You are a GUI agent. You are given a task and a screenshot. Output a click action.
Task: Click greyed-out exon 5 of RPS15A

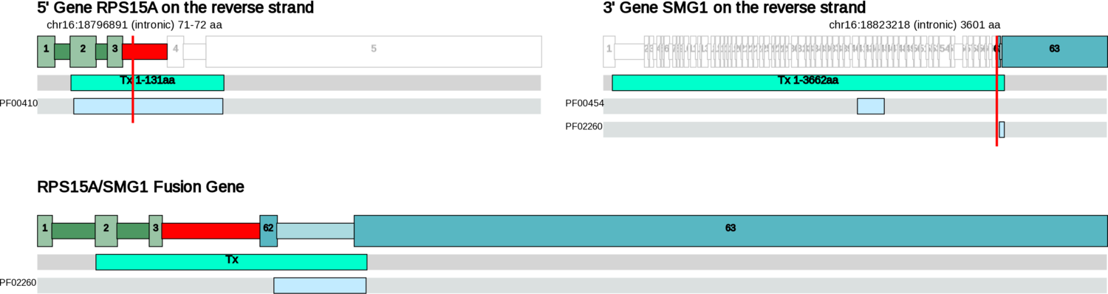tap(374, 51)
